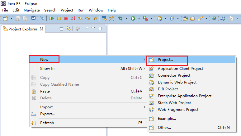The width and height of the screenshot is (241, 136).
Task: Select EJB Project
Action: pos(191,89)
